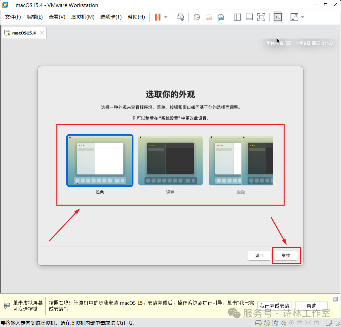Click the revert to snapshot icon
This screenshot has width=341, height=327.
point(209,17)
